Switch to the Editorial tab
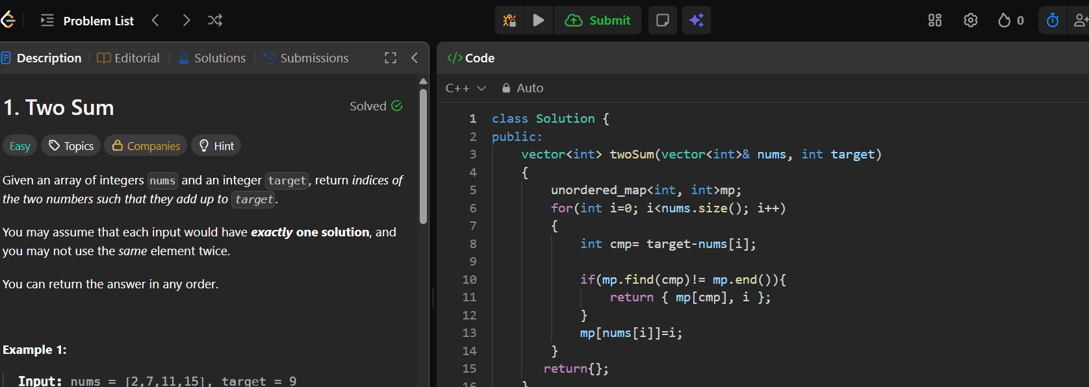 pyautogui.click(x=129, y=58)
